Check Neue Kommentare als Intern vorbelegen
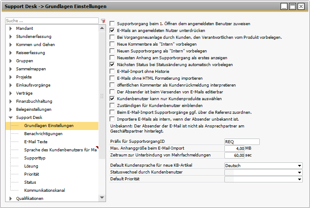 point(112,44)
